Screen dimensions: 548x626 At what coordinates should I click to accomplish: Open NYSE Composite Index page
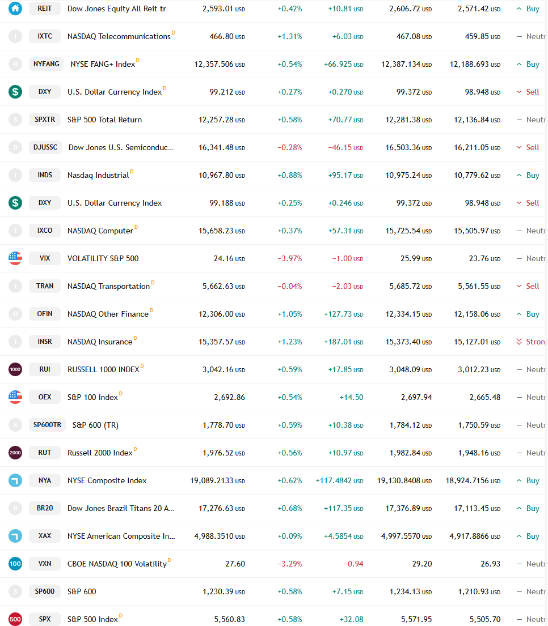click(x=107, y=480)
